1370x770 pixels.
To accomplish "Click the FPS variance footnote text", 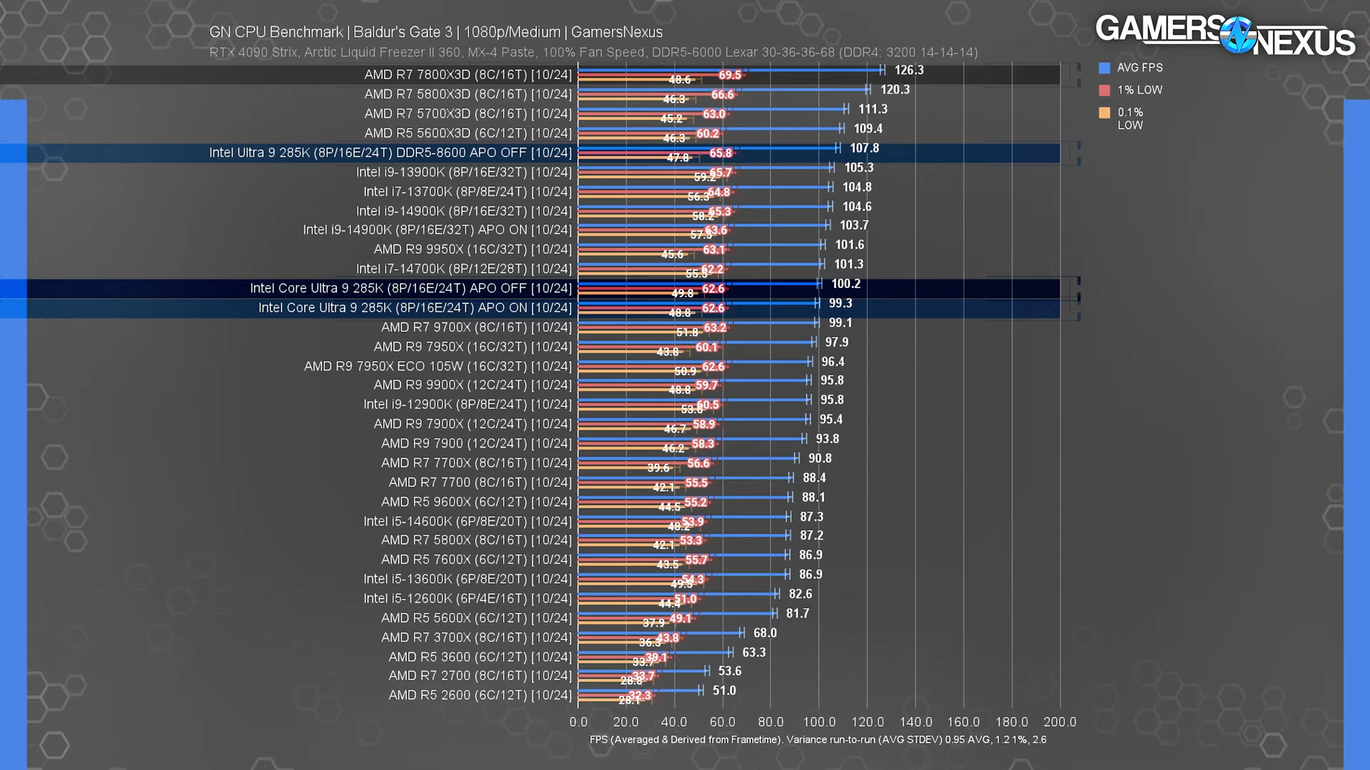I will click(x=818, y=740).
